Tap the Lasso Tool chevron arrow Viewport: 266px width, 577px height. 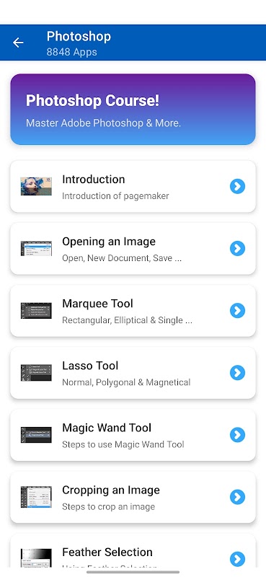237,373
